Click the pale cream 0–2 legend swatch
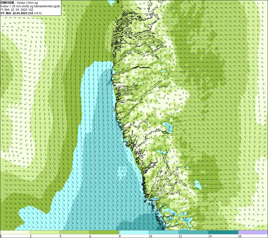This screenshot has height=238, width=268. click(15, 232)
